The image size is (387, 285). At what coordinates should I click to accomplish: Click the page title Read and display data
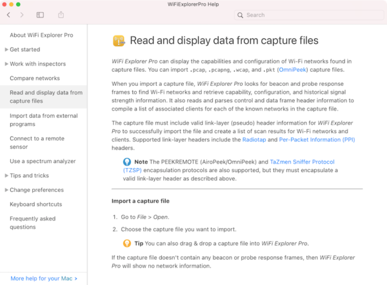[224, 40]
